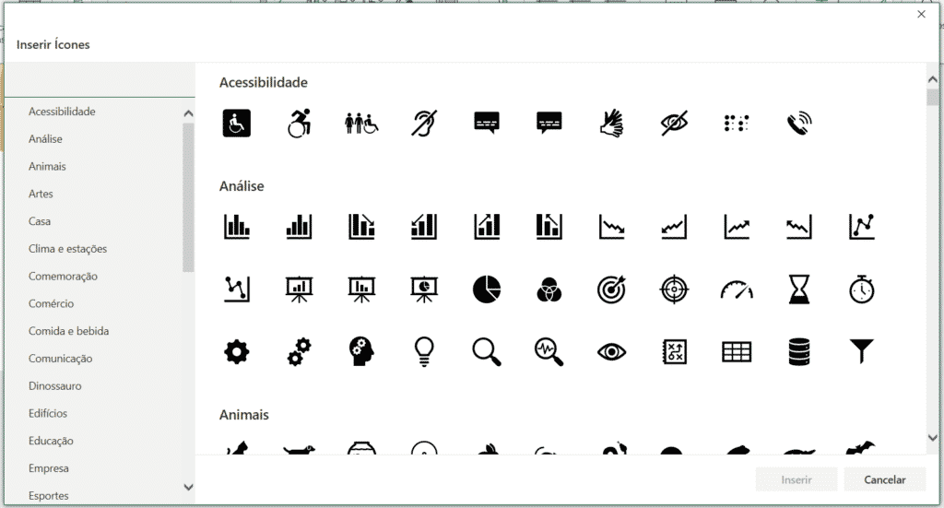The height and width of the screenshot is (508, 944).
Task: Close the Inserir Ícones dialog
Action: coord(921,14)
